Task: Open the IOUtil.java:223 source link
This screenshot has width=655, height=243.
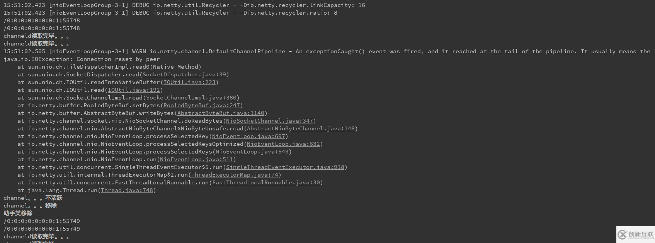Action: (189, 82)
